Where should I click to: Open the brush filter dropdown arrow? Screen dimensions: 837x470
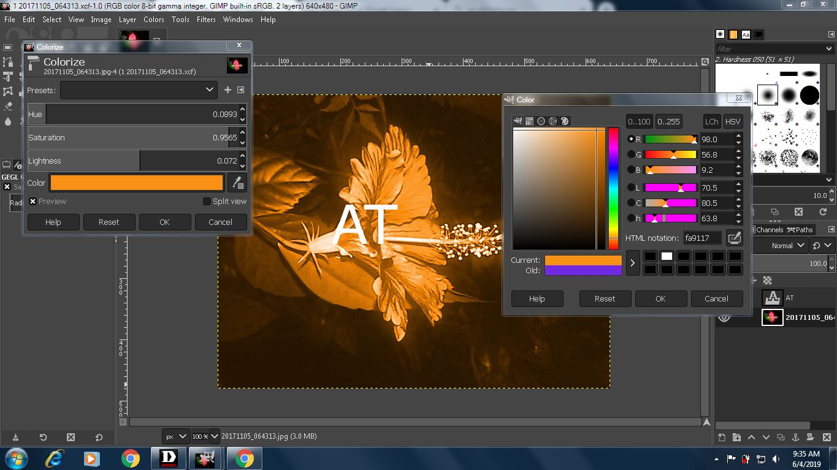click(828, 48)
